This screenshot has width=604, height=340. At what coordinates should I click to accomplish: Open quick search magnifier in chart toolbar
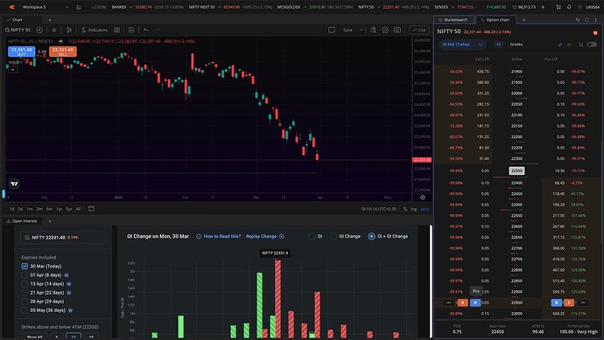coord(373,30)
